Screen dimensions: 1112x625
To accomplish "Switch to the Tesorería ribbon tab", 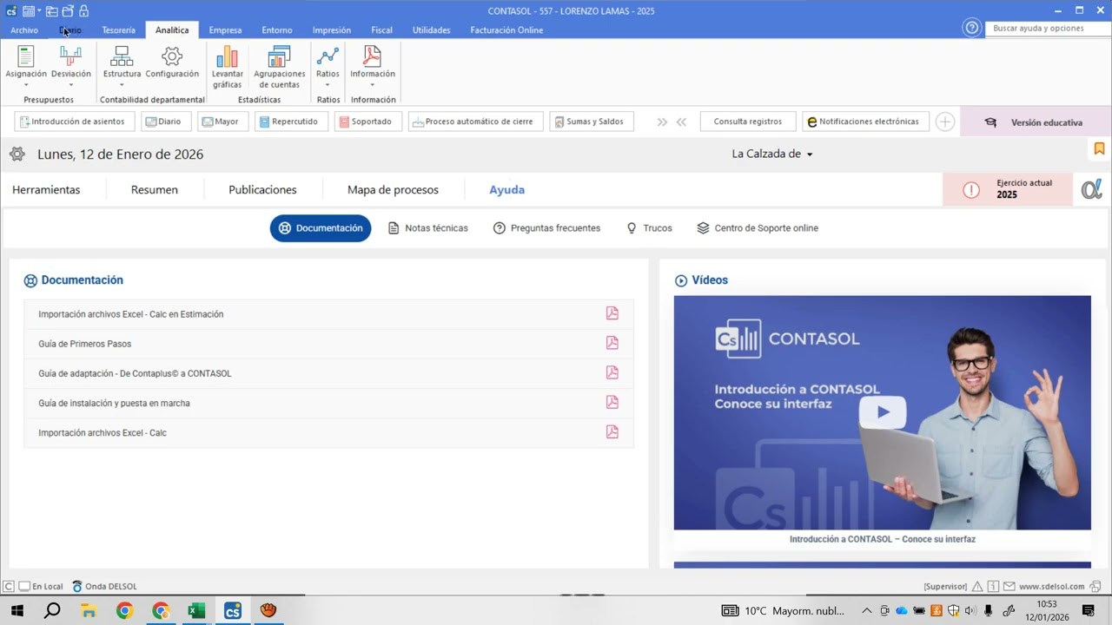I will pos(119,30).
